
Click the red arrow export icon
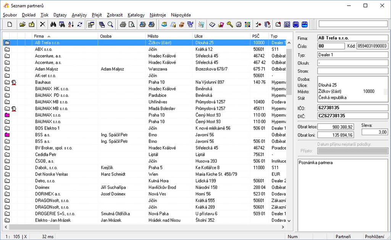point(259,24)
